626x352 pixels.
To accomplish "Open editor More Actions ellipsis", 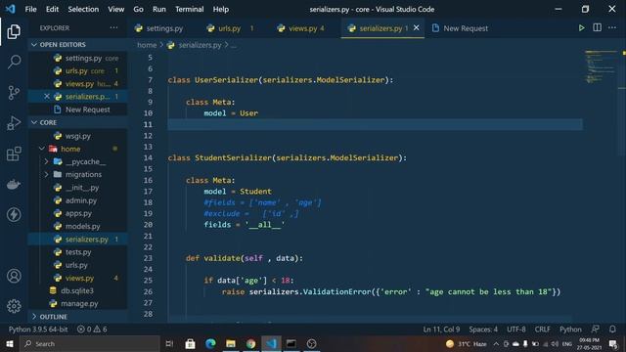I will tap(612, 27).
